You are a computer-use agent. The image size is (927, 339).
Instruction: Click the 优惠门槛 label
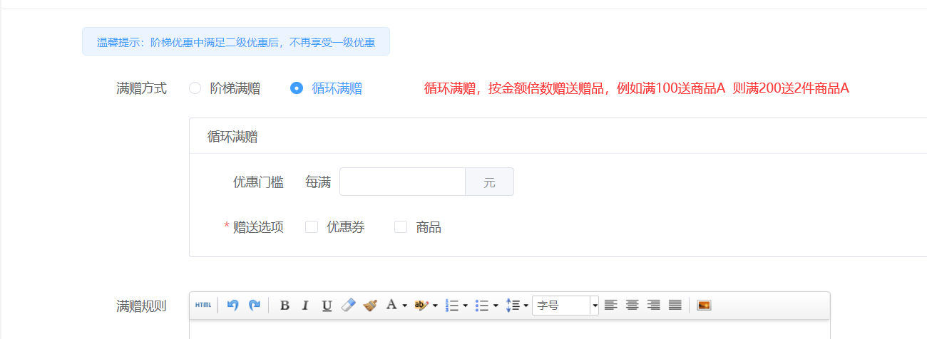[258, 182]
